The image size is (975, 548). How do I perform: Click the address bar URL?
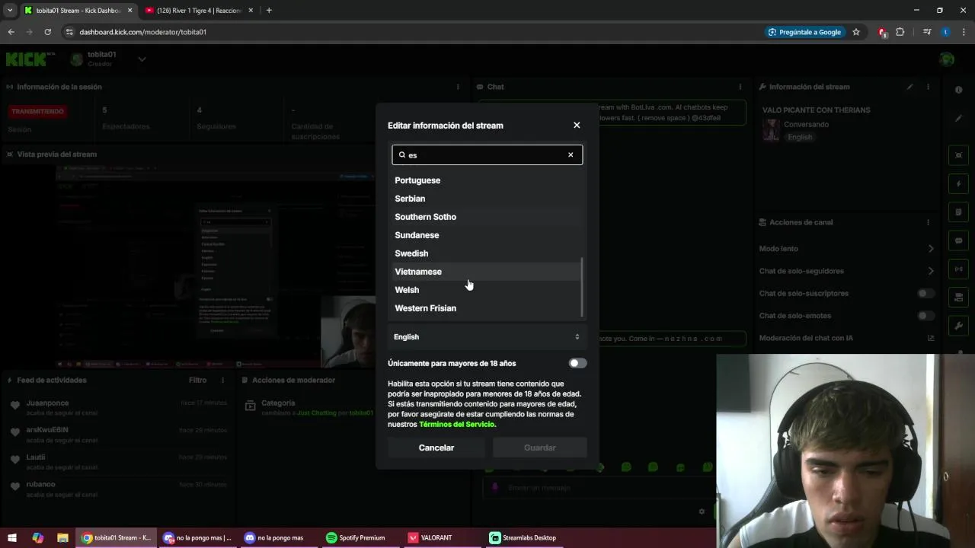142,32
